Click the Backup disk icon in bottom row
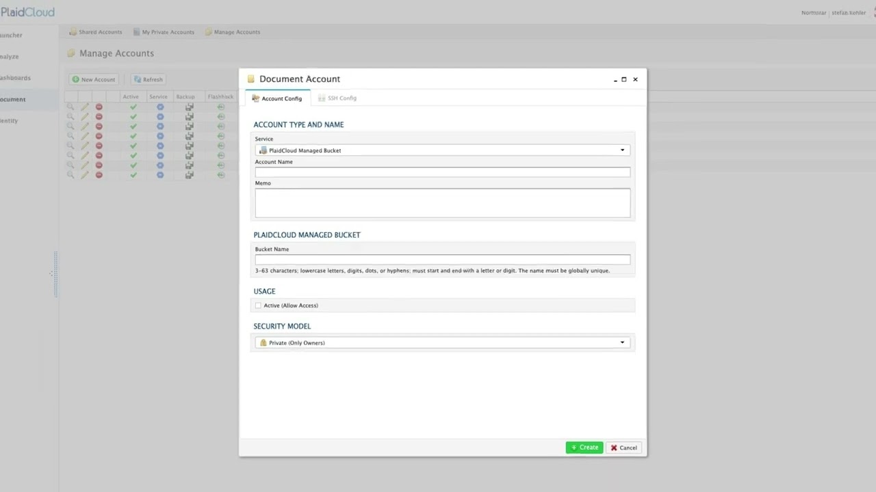Viewport: 876px width, 492px height. coord(189,175)
